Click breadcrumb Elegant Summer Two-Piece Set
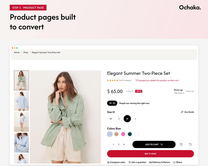Screen dimensions: 208x166 point(46,53)
